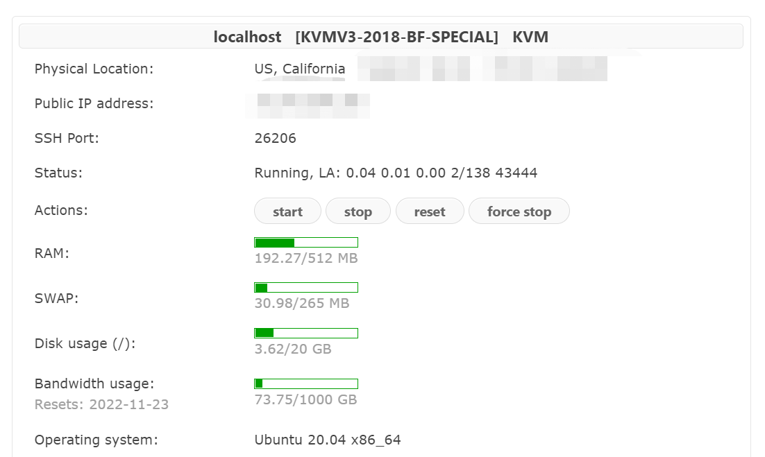Click the 3.62/20 GB disk value
Screen dimensions: 765x457
(293, 349)
